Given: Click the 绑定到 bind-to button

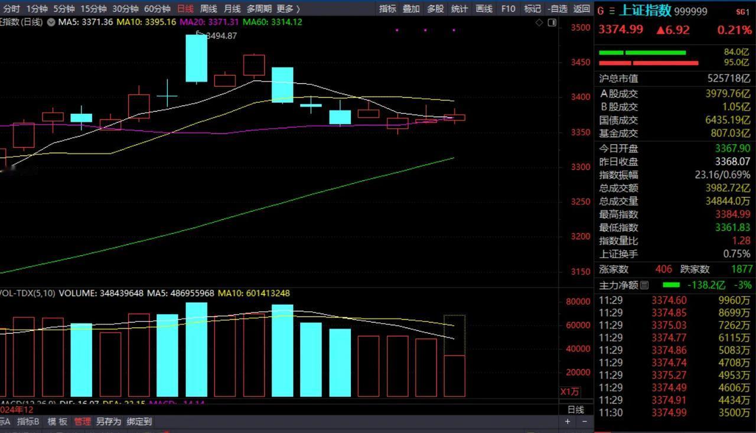Looking at the screenshot, I should [139, 421].
